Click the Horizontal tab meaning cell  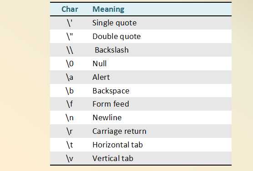pos(117,145)
